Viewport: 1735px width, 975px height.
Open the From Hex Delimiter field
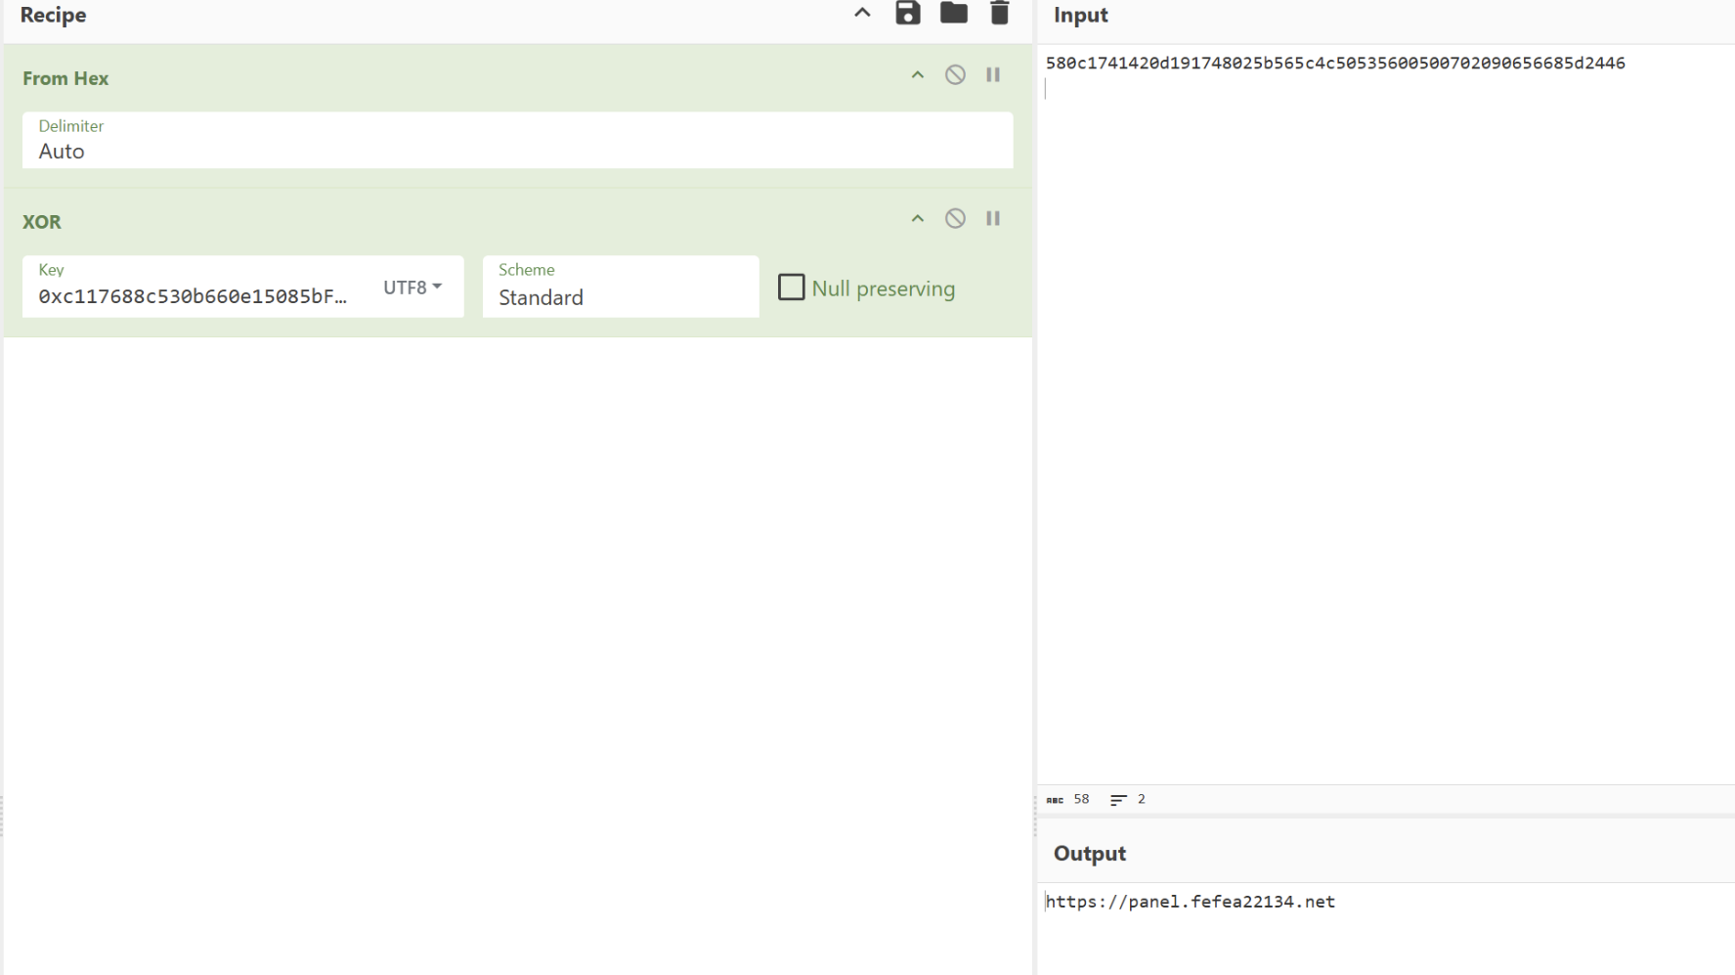(517, 140)
